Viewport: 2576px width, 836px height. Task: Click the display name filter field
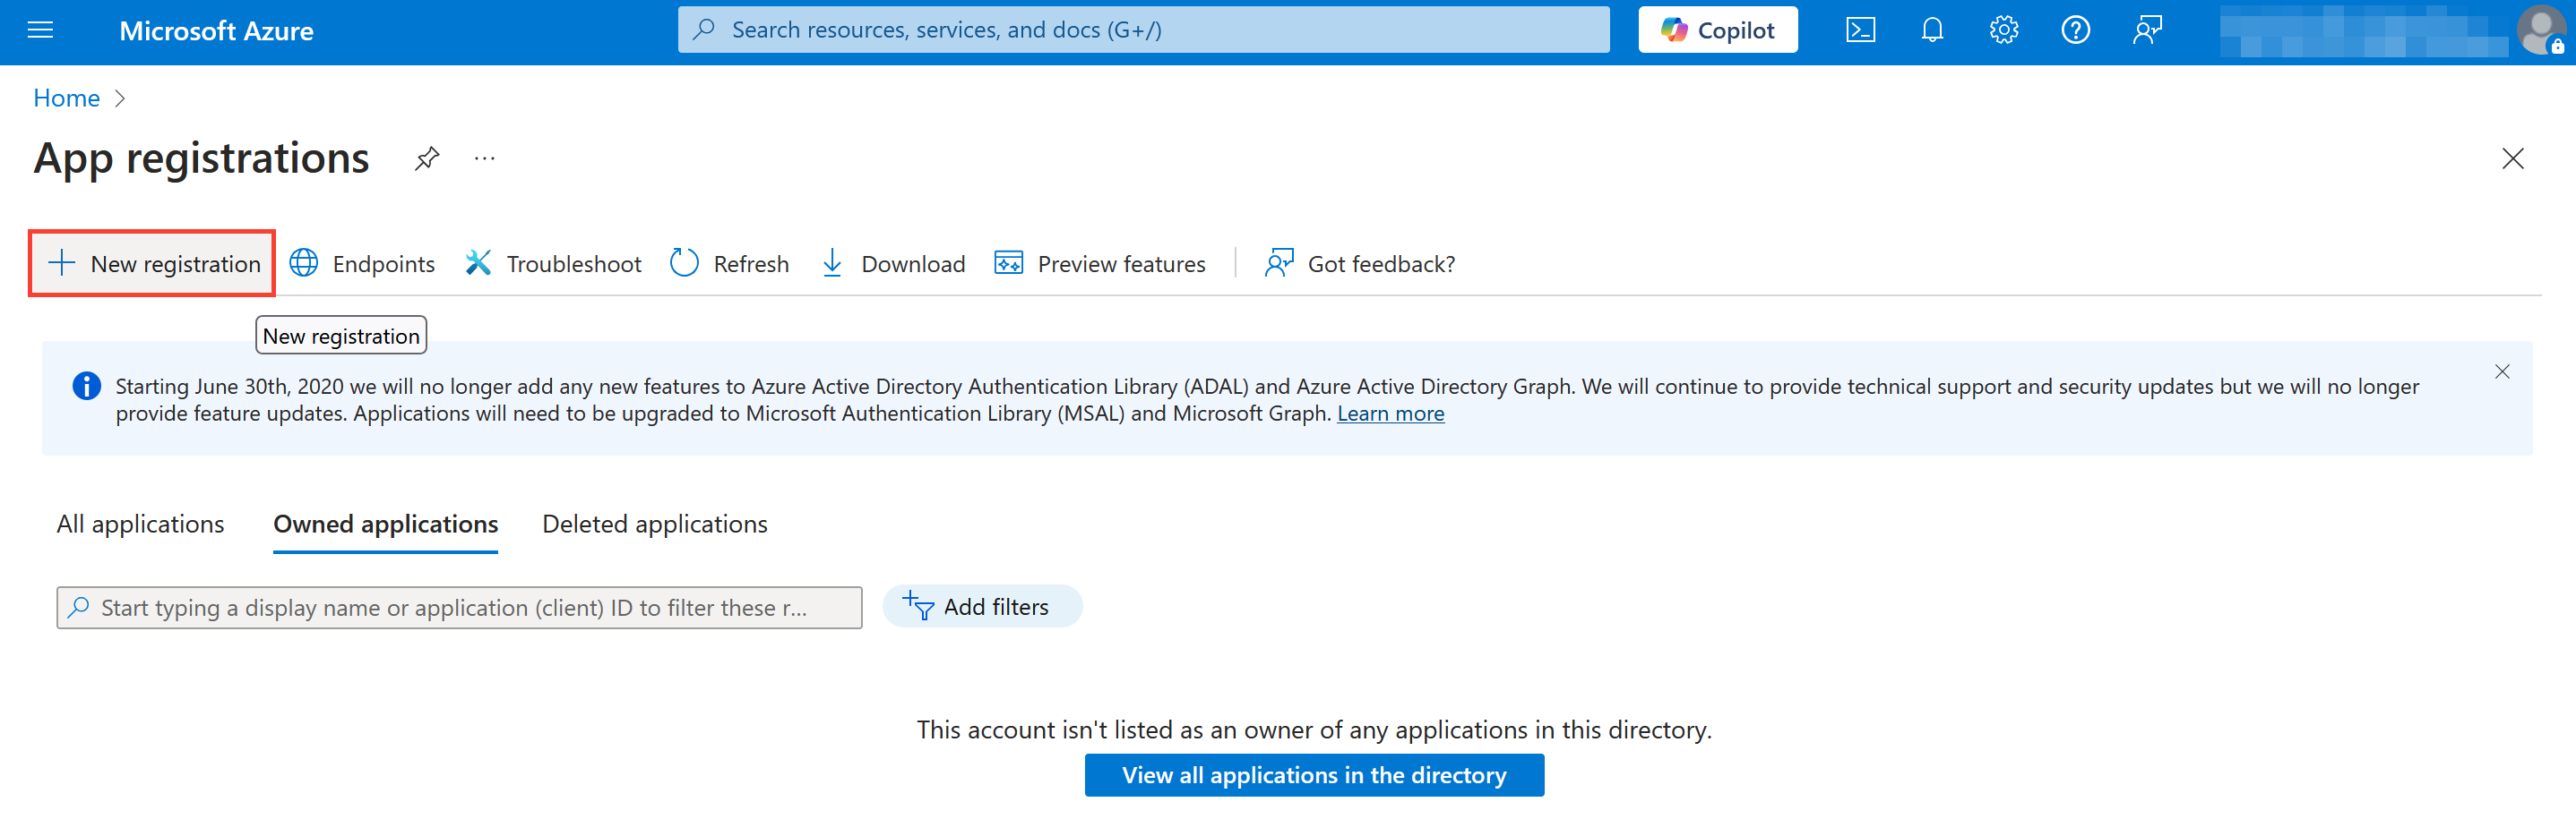pos(459,607)
